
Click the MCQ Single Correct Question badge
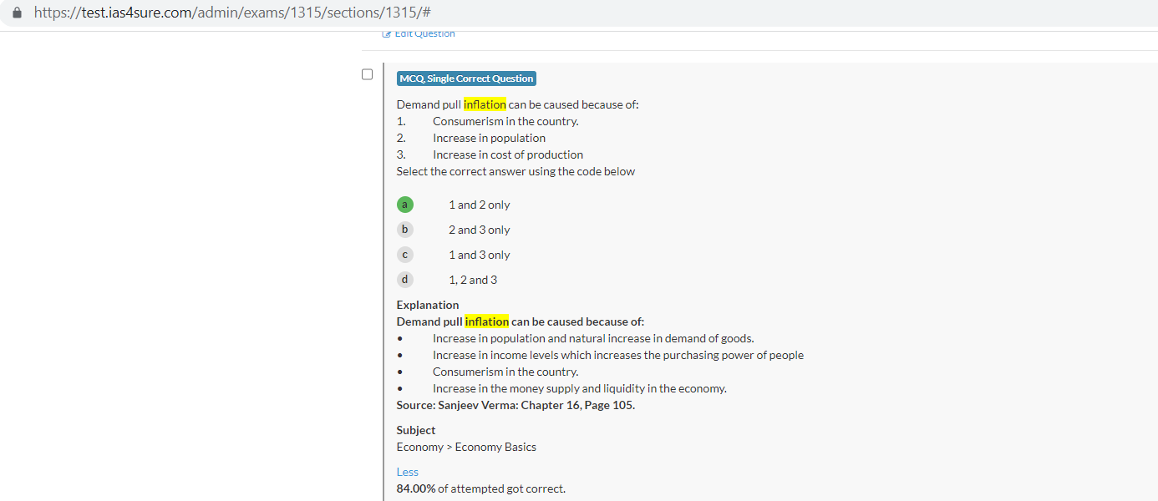point(466,78)
